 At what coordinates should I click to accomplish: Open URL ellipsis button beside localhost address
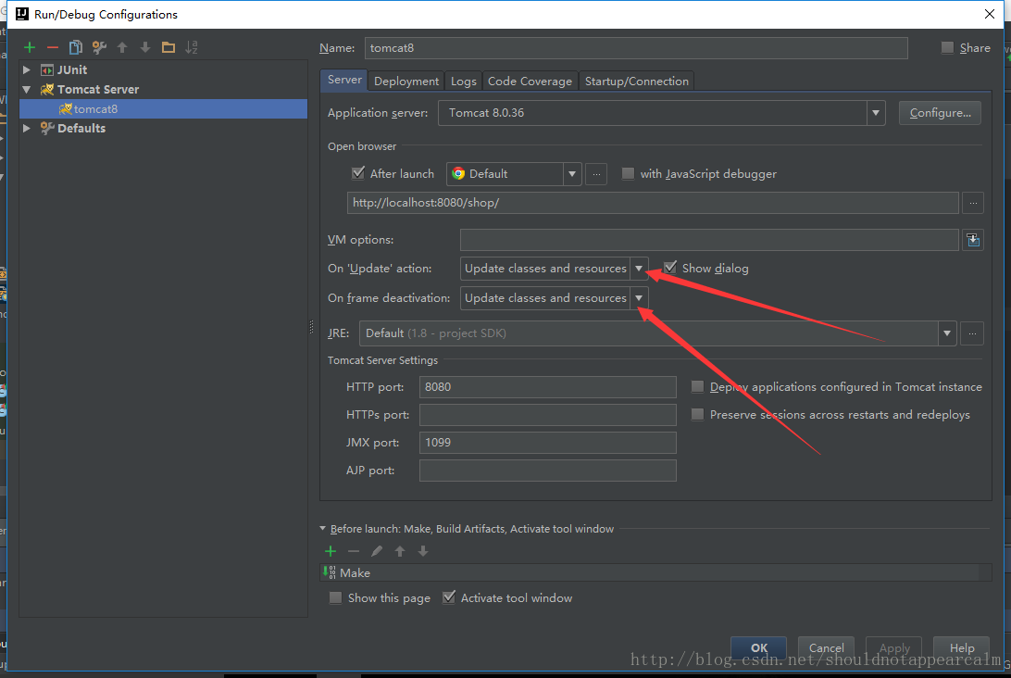pos(973,203)
